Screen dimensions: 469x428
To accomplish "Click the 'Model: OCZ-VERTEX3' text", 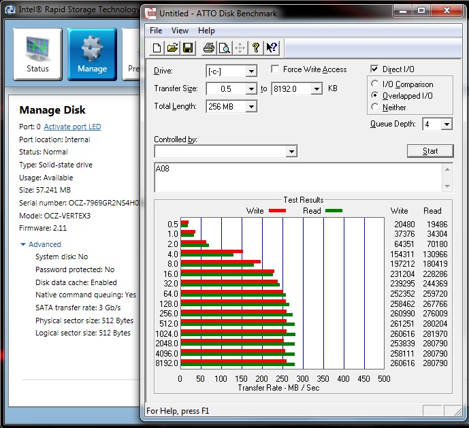I will click(x=54, y=216).
